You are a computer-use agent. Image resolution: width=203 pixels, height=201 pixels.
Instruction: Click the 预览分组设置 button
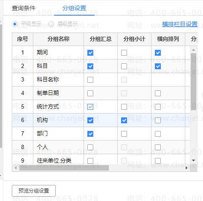click(x=34, y=191)
